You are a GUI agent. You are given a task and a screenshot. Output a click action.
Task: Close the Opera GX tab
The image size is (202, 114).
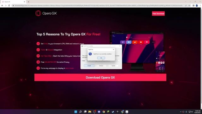click(25, 2)
